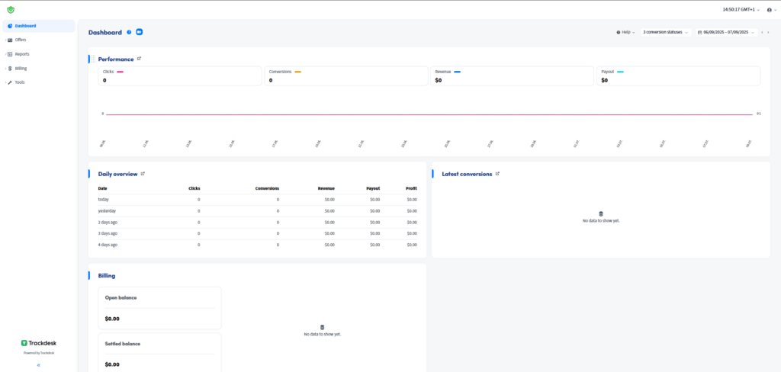Click the green shield logo icon
Screen dimensions: 781x372
[x=11, y=9]
